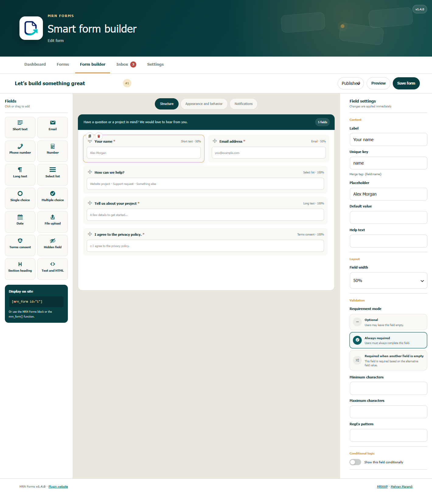The width and height of the screenshot is (432, 494).
Task: Delete the Your name field
Action: point(99,136)
